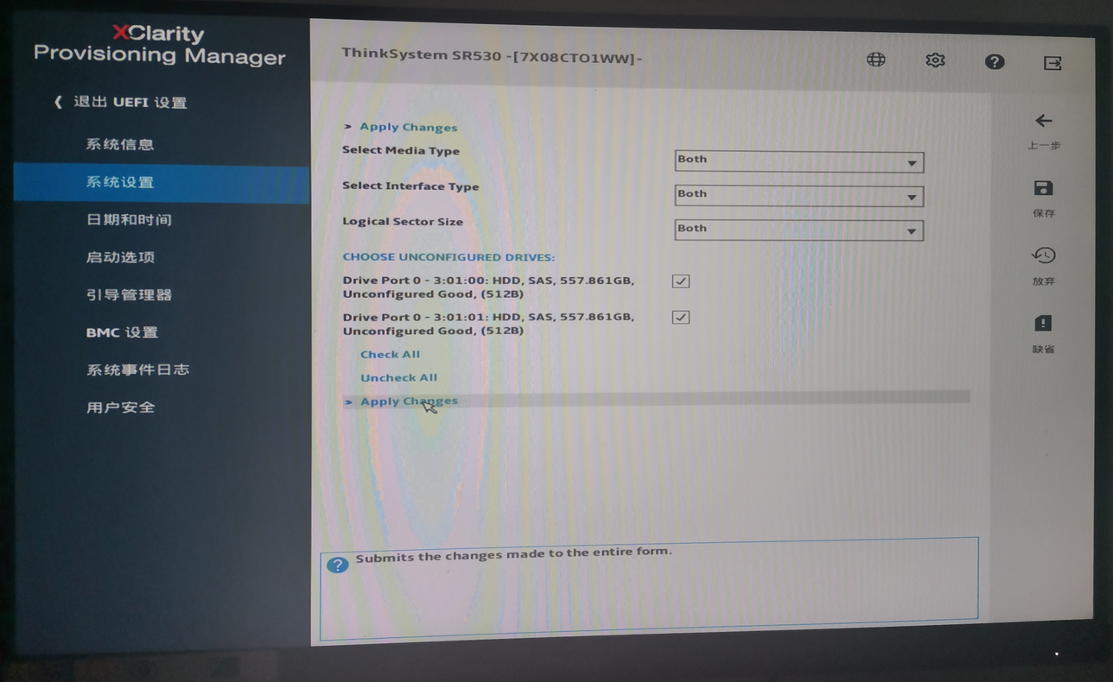Uncheck the Drive Port 0 - 3:01:00 checkbox
This screenshot has width=1113, height=682.
click(680, 281)
